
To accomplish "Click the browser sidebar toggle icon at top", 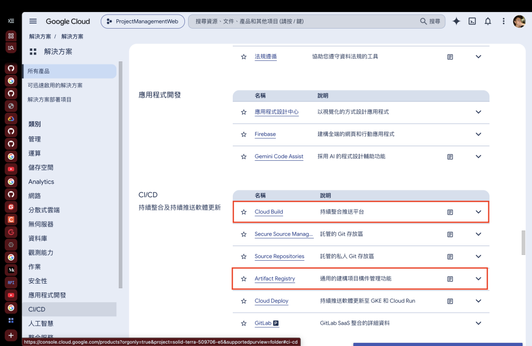I will coord(11,21).
